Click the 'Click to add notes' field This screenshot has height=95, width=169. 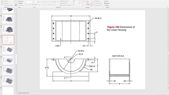(24, 93)
